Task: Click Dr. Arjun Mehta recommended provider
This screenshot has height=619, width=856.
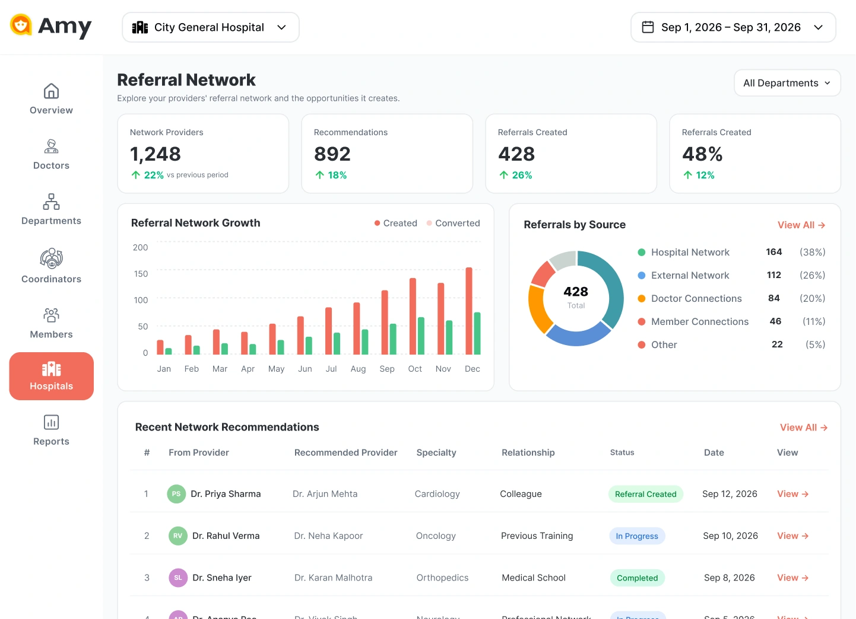Action: pos(325,494)
